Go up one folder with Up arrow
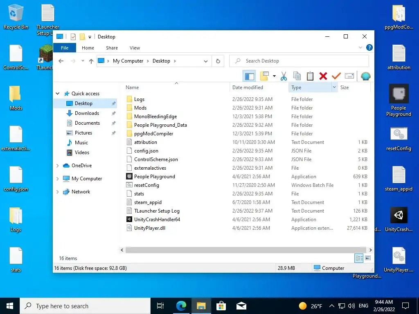The image size is (419, 314). [91, 61]
